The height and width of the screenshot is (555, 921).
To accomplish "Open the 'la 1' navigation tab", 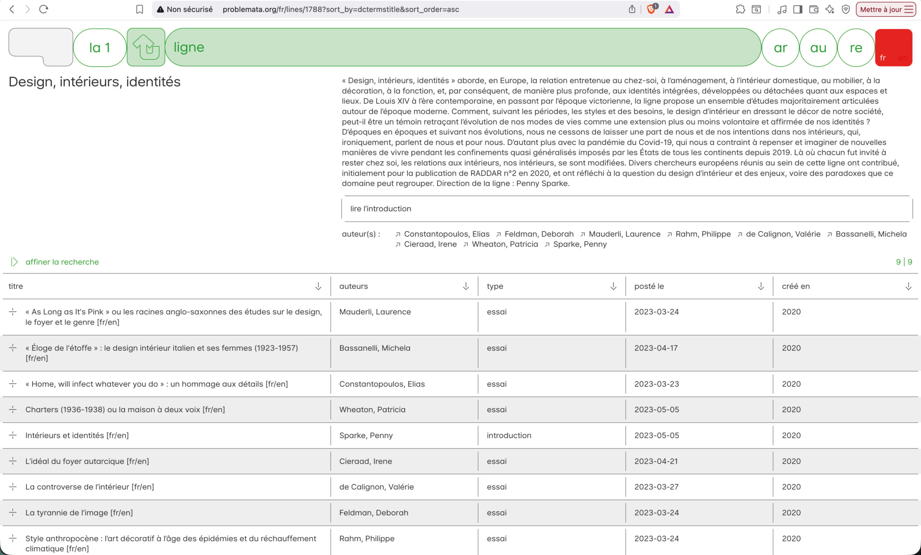I will tap(99, 47).
